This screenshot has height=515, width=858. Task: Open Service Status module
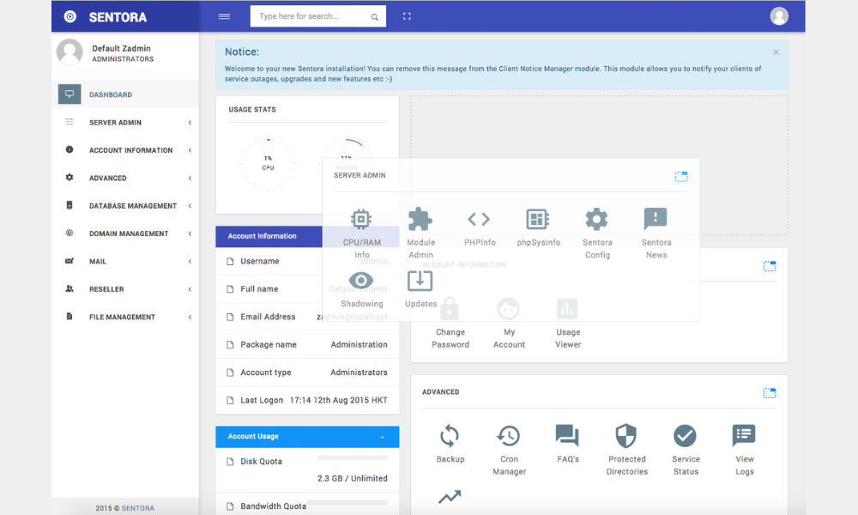point(686,450)
